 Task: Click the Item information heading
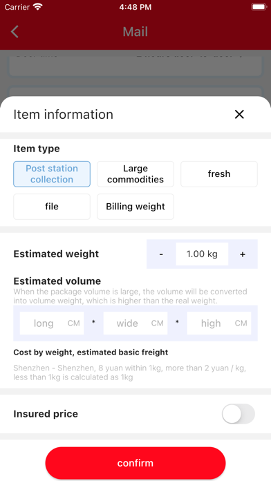pyautogui.click(x=63, y=115)
